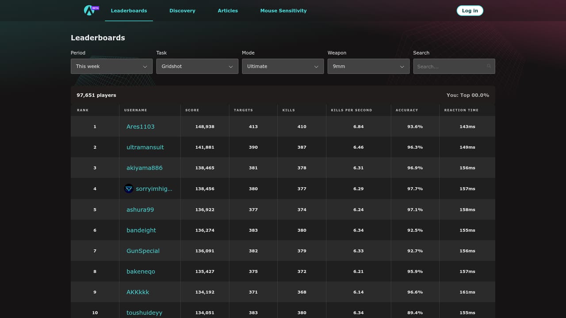
Task: Click the Log in button
Action: (470, 11)
